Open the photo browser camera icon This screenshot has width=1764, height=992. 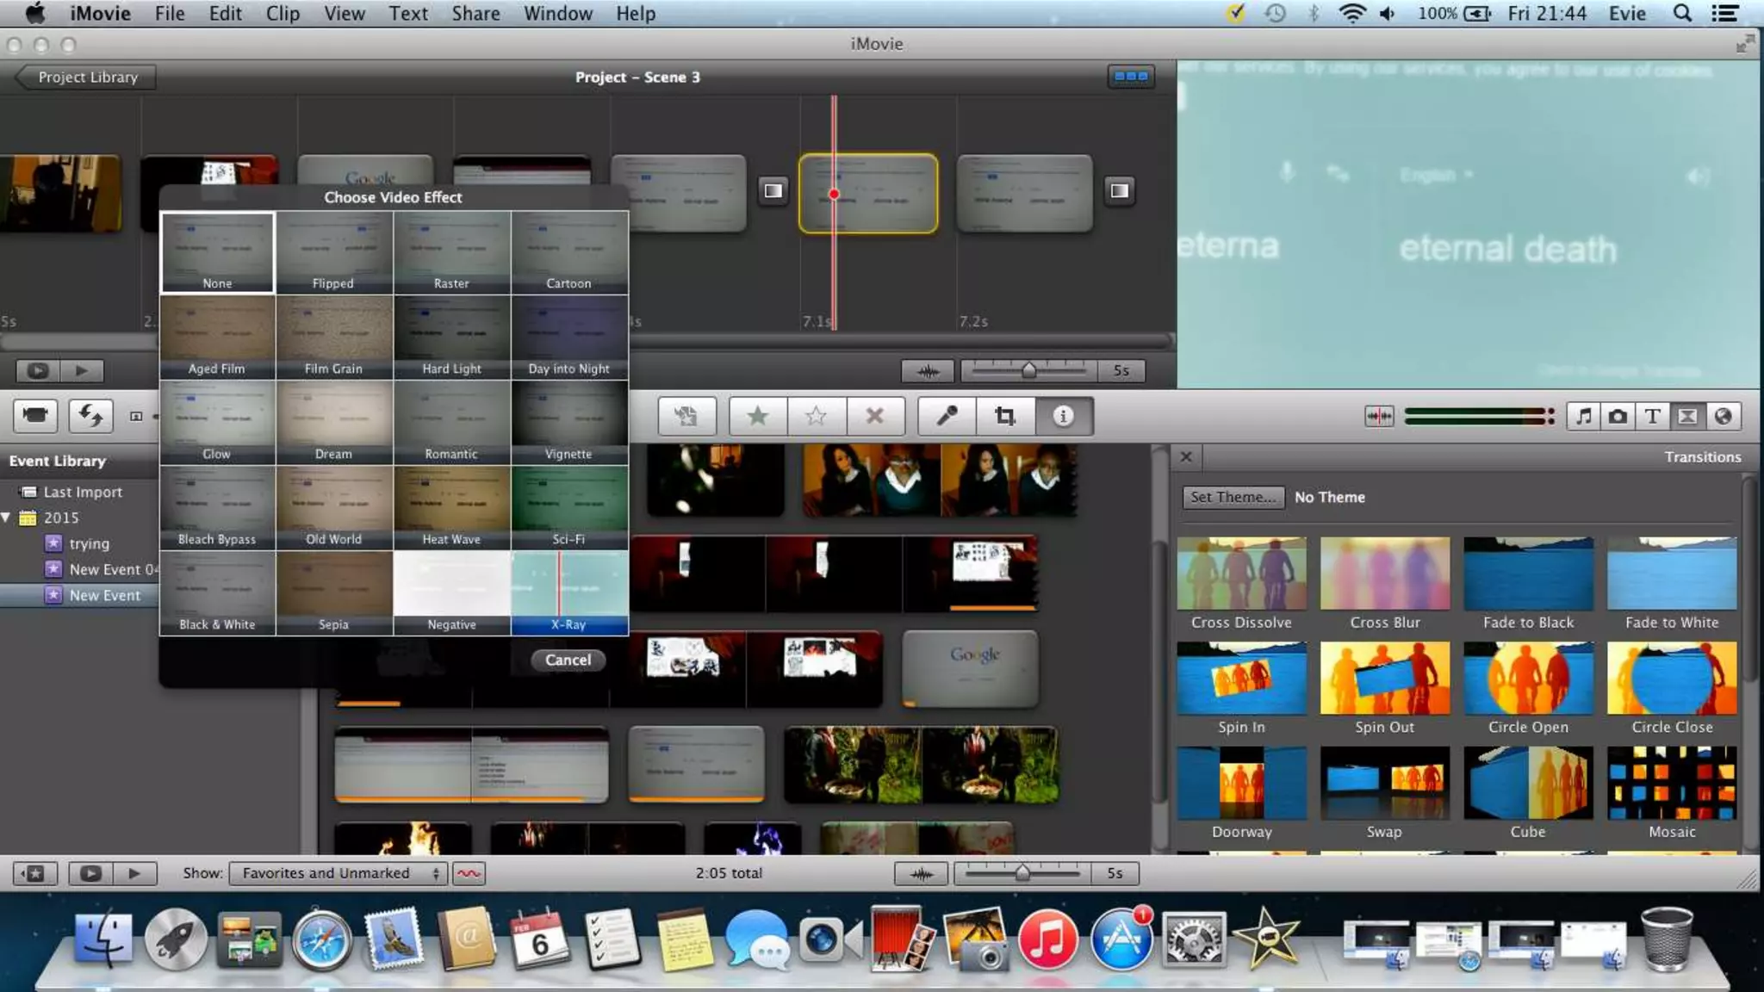coord(1618,417)
